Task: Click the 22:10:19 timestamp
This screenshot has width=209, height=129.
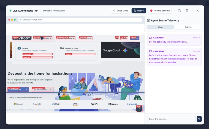Action: (x=197, y=51)
